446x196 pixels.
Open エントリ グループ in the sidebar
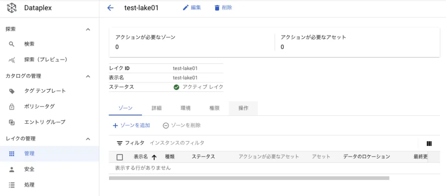pyautogui.click(x=50, y=122)
